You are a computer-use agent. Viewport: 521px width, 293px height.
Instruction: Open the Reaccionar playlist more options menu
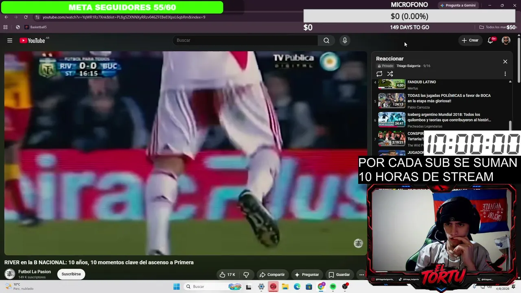coord(505,74)
